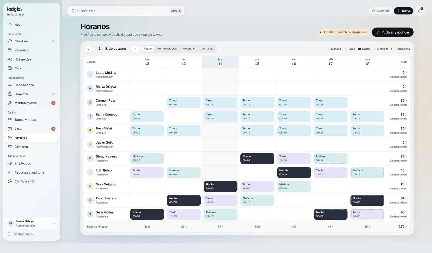Open the Tareas y notas list icon
This screenshot has height=253, width=432.
pos(10,120)
